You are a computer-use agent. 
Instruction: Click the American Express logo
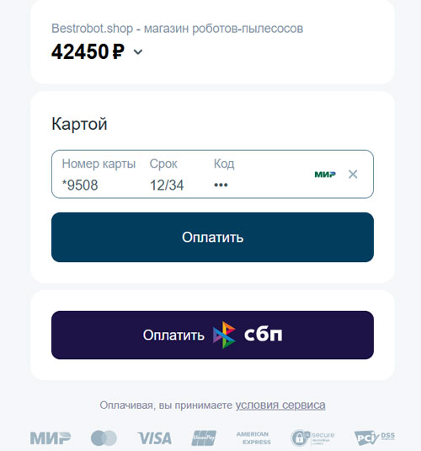(253, 438)
